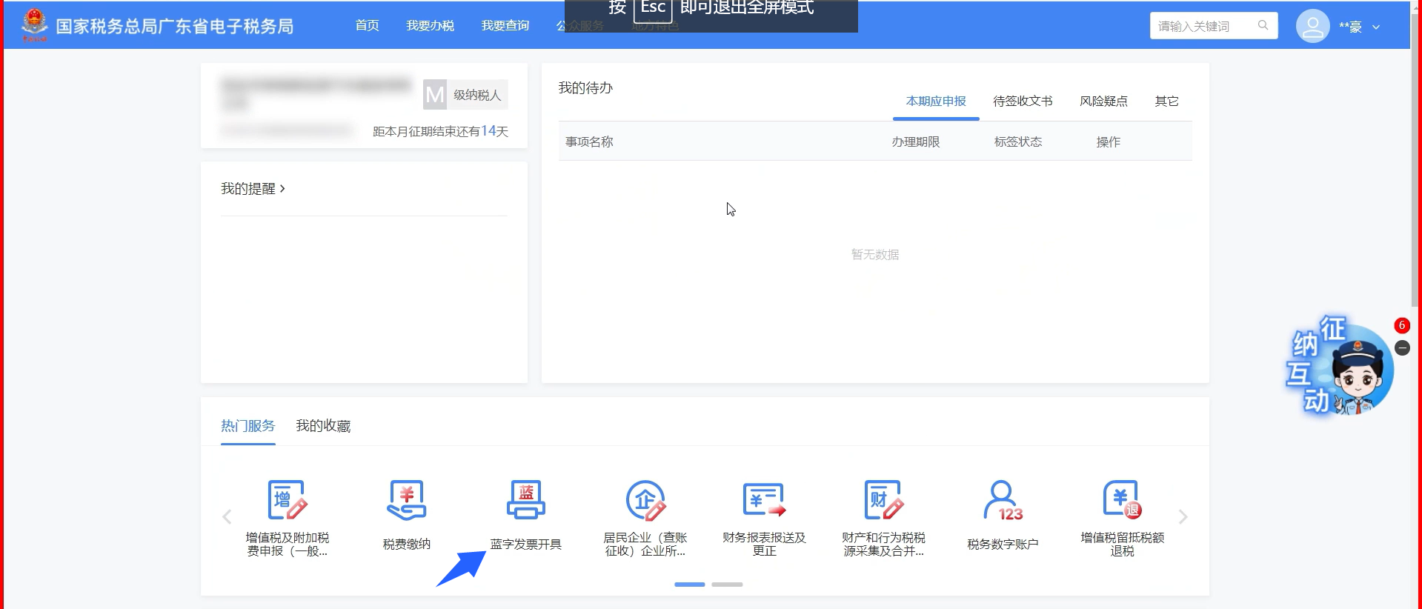This screenshot has height=609, width=1422.
Task: Open the 蓝字发票开具 service icon
Action: [526, 500]
